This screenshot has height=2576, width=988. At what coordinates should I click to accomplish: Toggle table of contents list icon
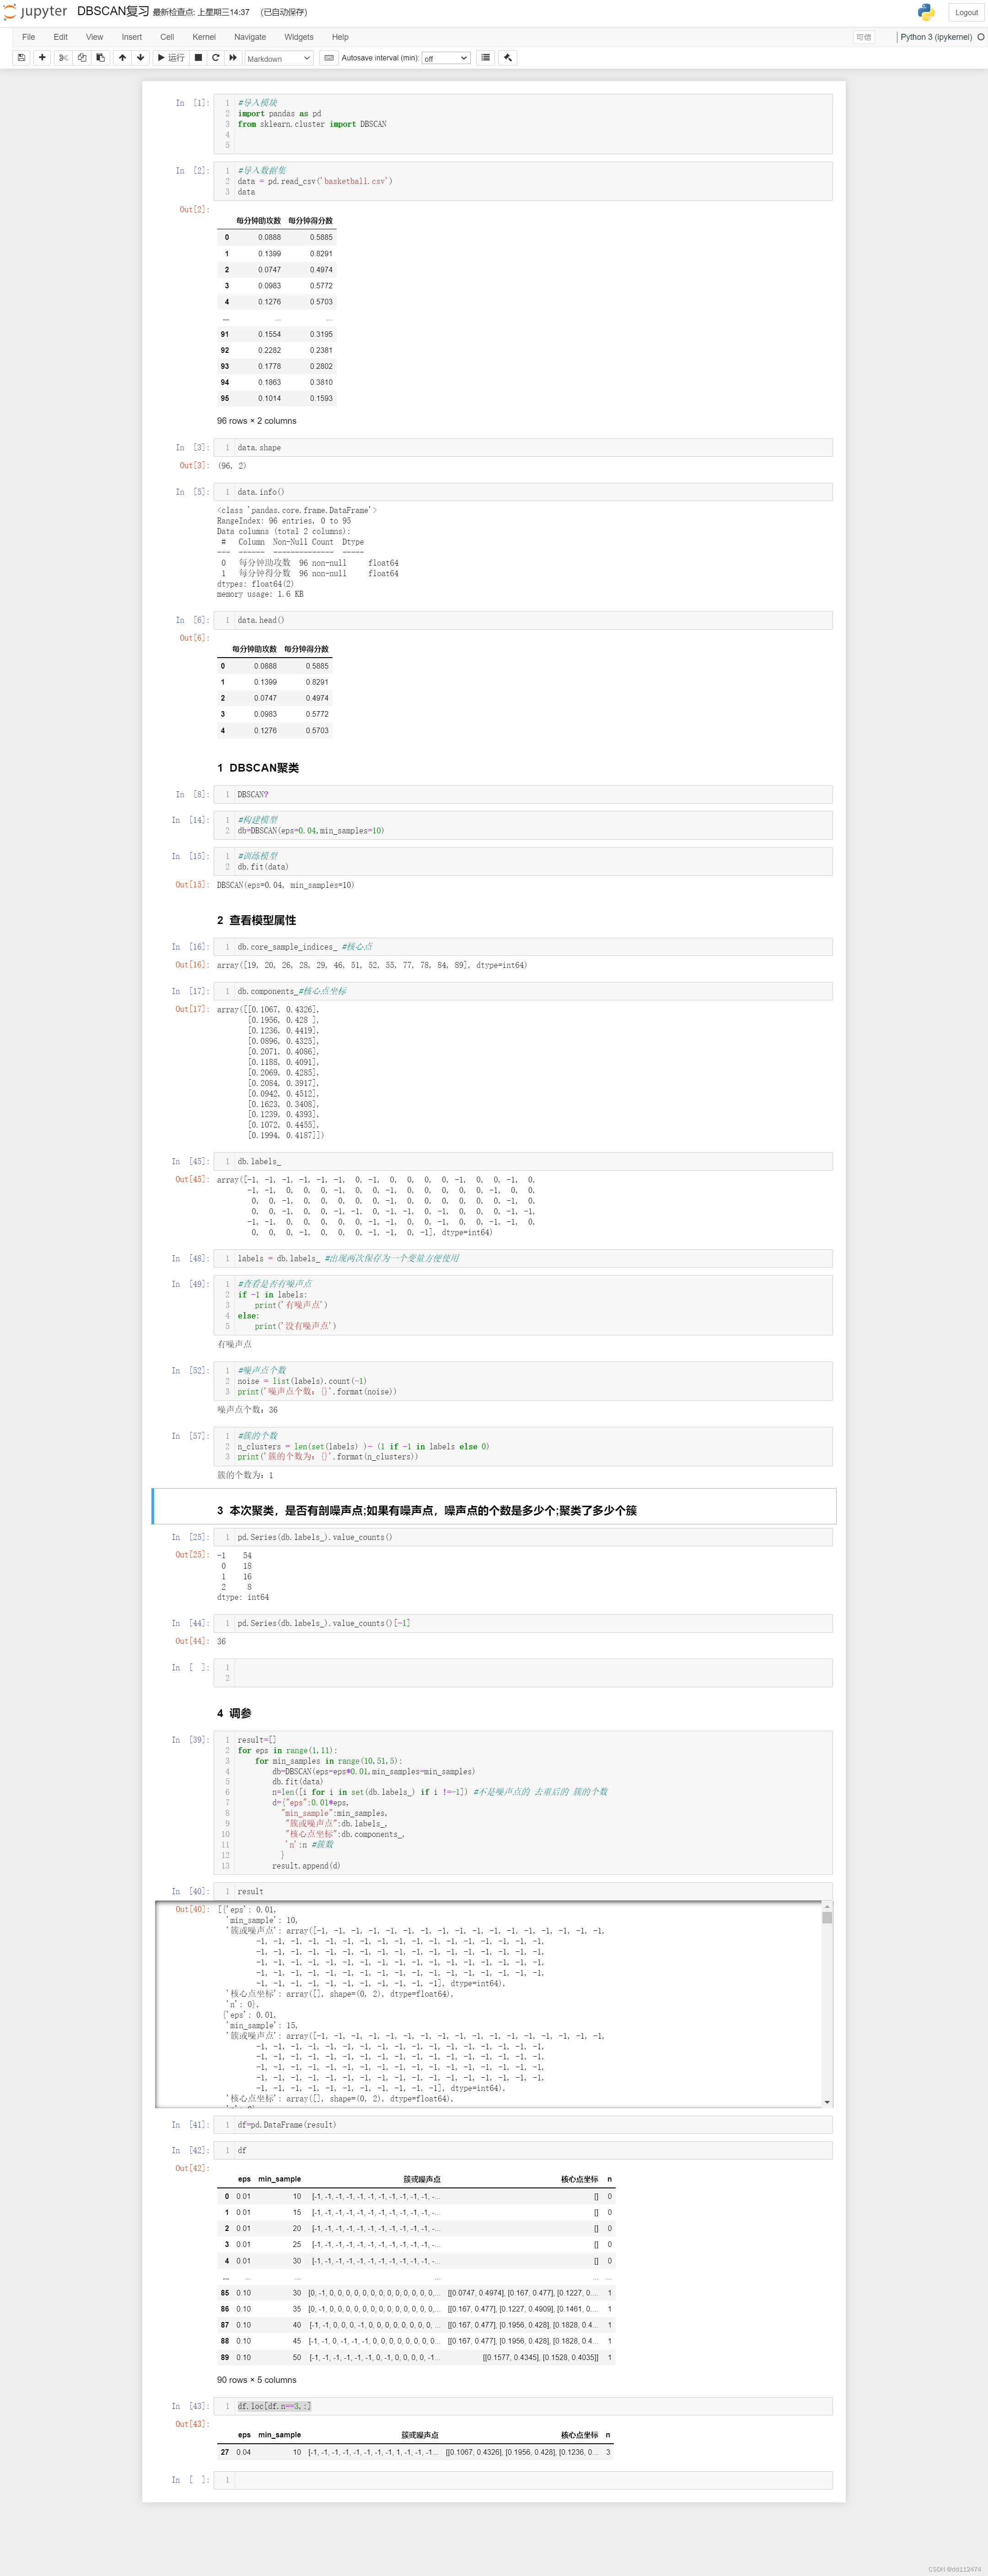[x=486, y=58]
